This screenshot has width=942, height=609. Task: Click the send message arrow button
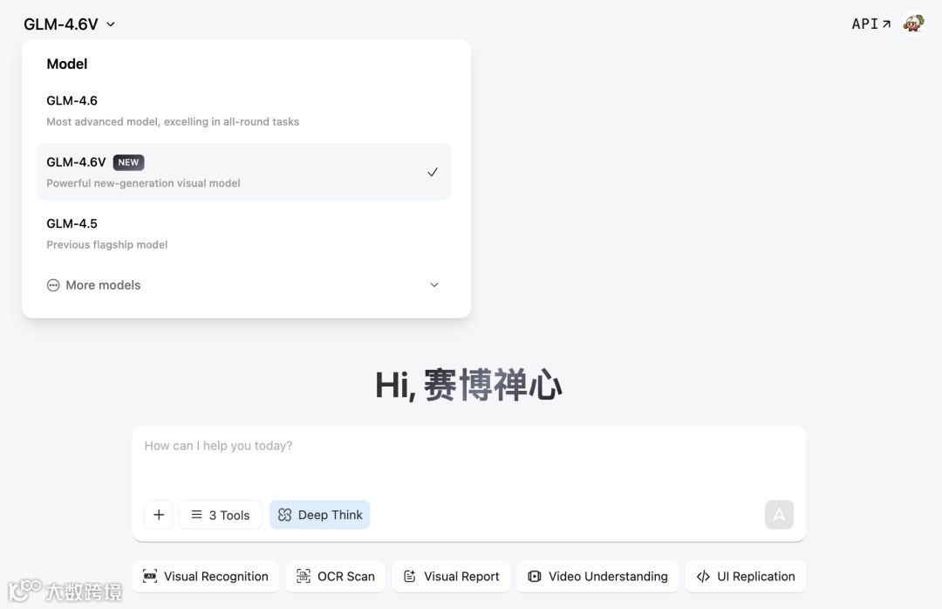pyautogui.click(x=779, y=515)
